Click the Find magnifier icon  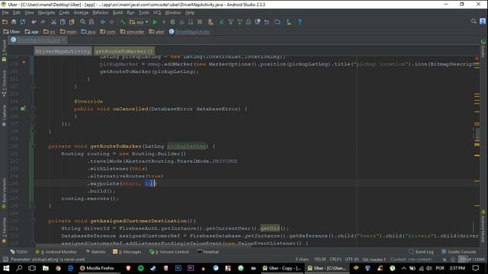[x=82, y=22]
